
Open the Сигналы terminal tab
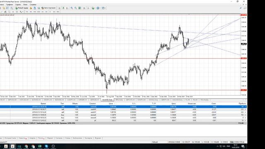[59, 138]
